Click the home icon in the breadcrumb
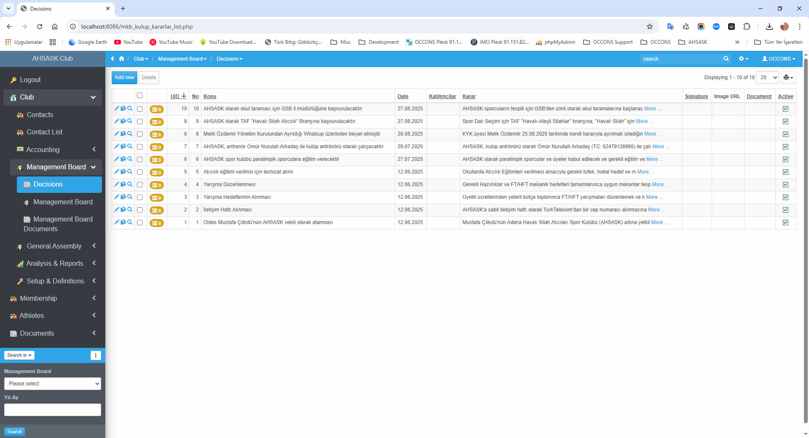 click(122, 59)
